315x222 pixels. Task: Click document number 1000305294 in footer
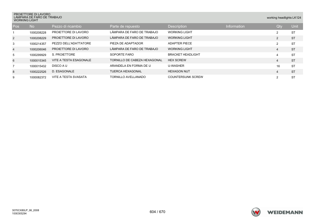pyautogui.click(x=19, y=213)
